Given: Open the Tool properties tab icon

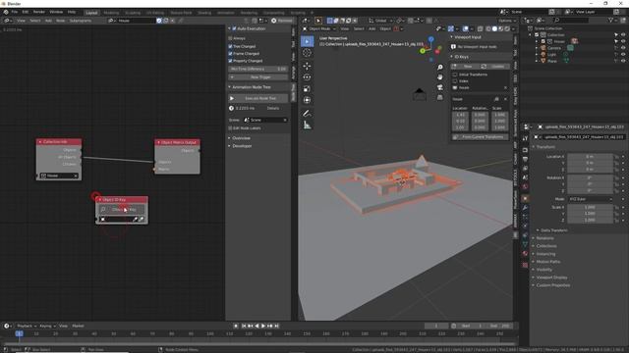Looking at the screenshot, I should [x=525, y=138].
